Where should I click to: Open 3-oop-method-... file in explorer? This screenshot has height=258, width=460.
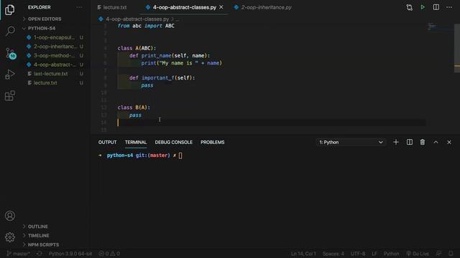[x=55, y=56]
